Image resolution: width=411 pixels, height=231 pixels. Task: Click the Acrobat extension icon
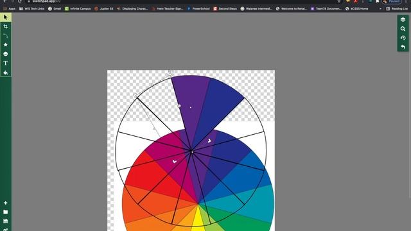[356, 1]
